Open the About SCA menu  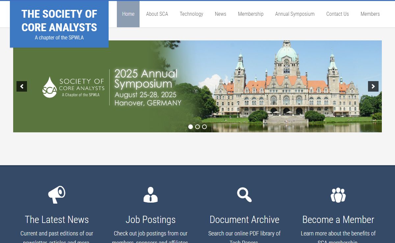(157, 14)
